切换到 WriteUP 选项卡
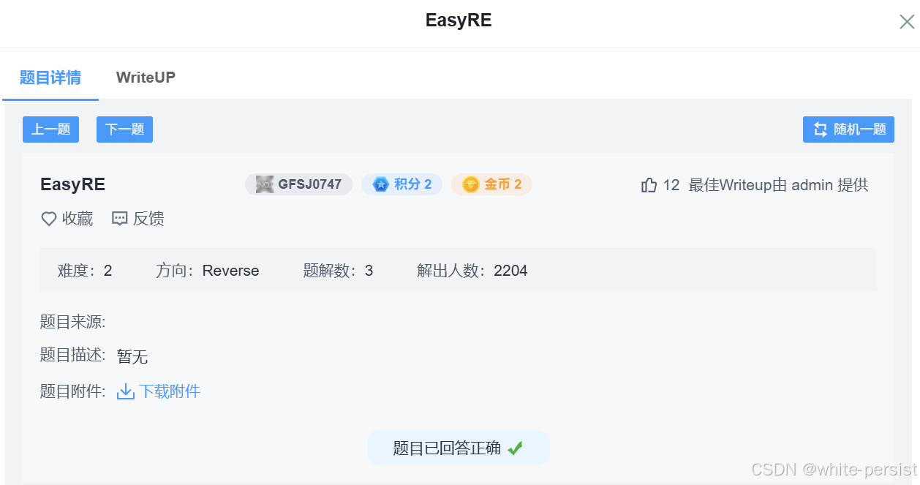 145,77
